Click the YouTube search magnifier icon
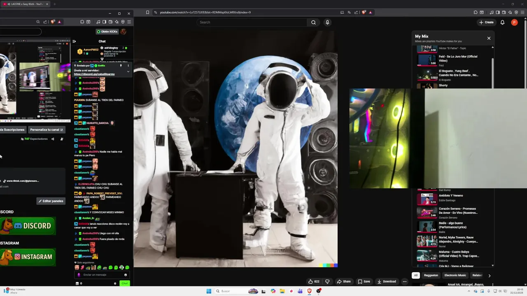 (x=313, y=22)
